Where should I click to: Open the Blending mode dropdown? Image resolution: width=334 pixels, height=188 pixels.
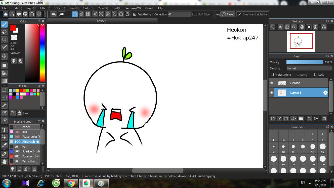point(309,68)
